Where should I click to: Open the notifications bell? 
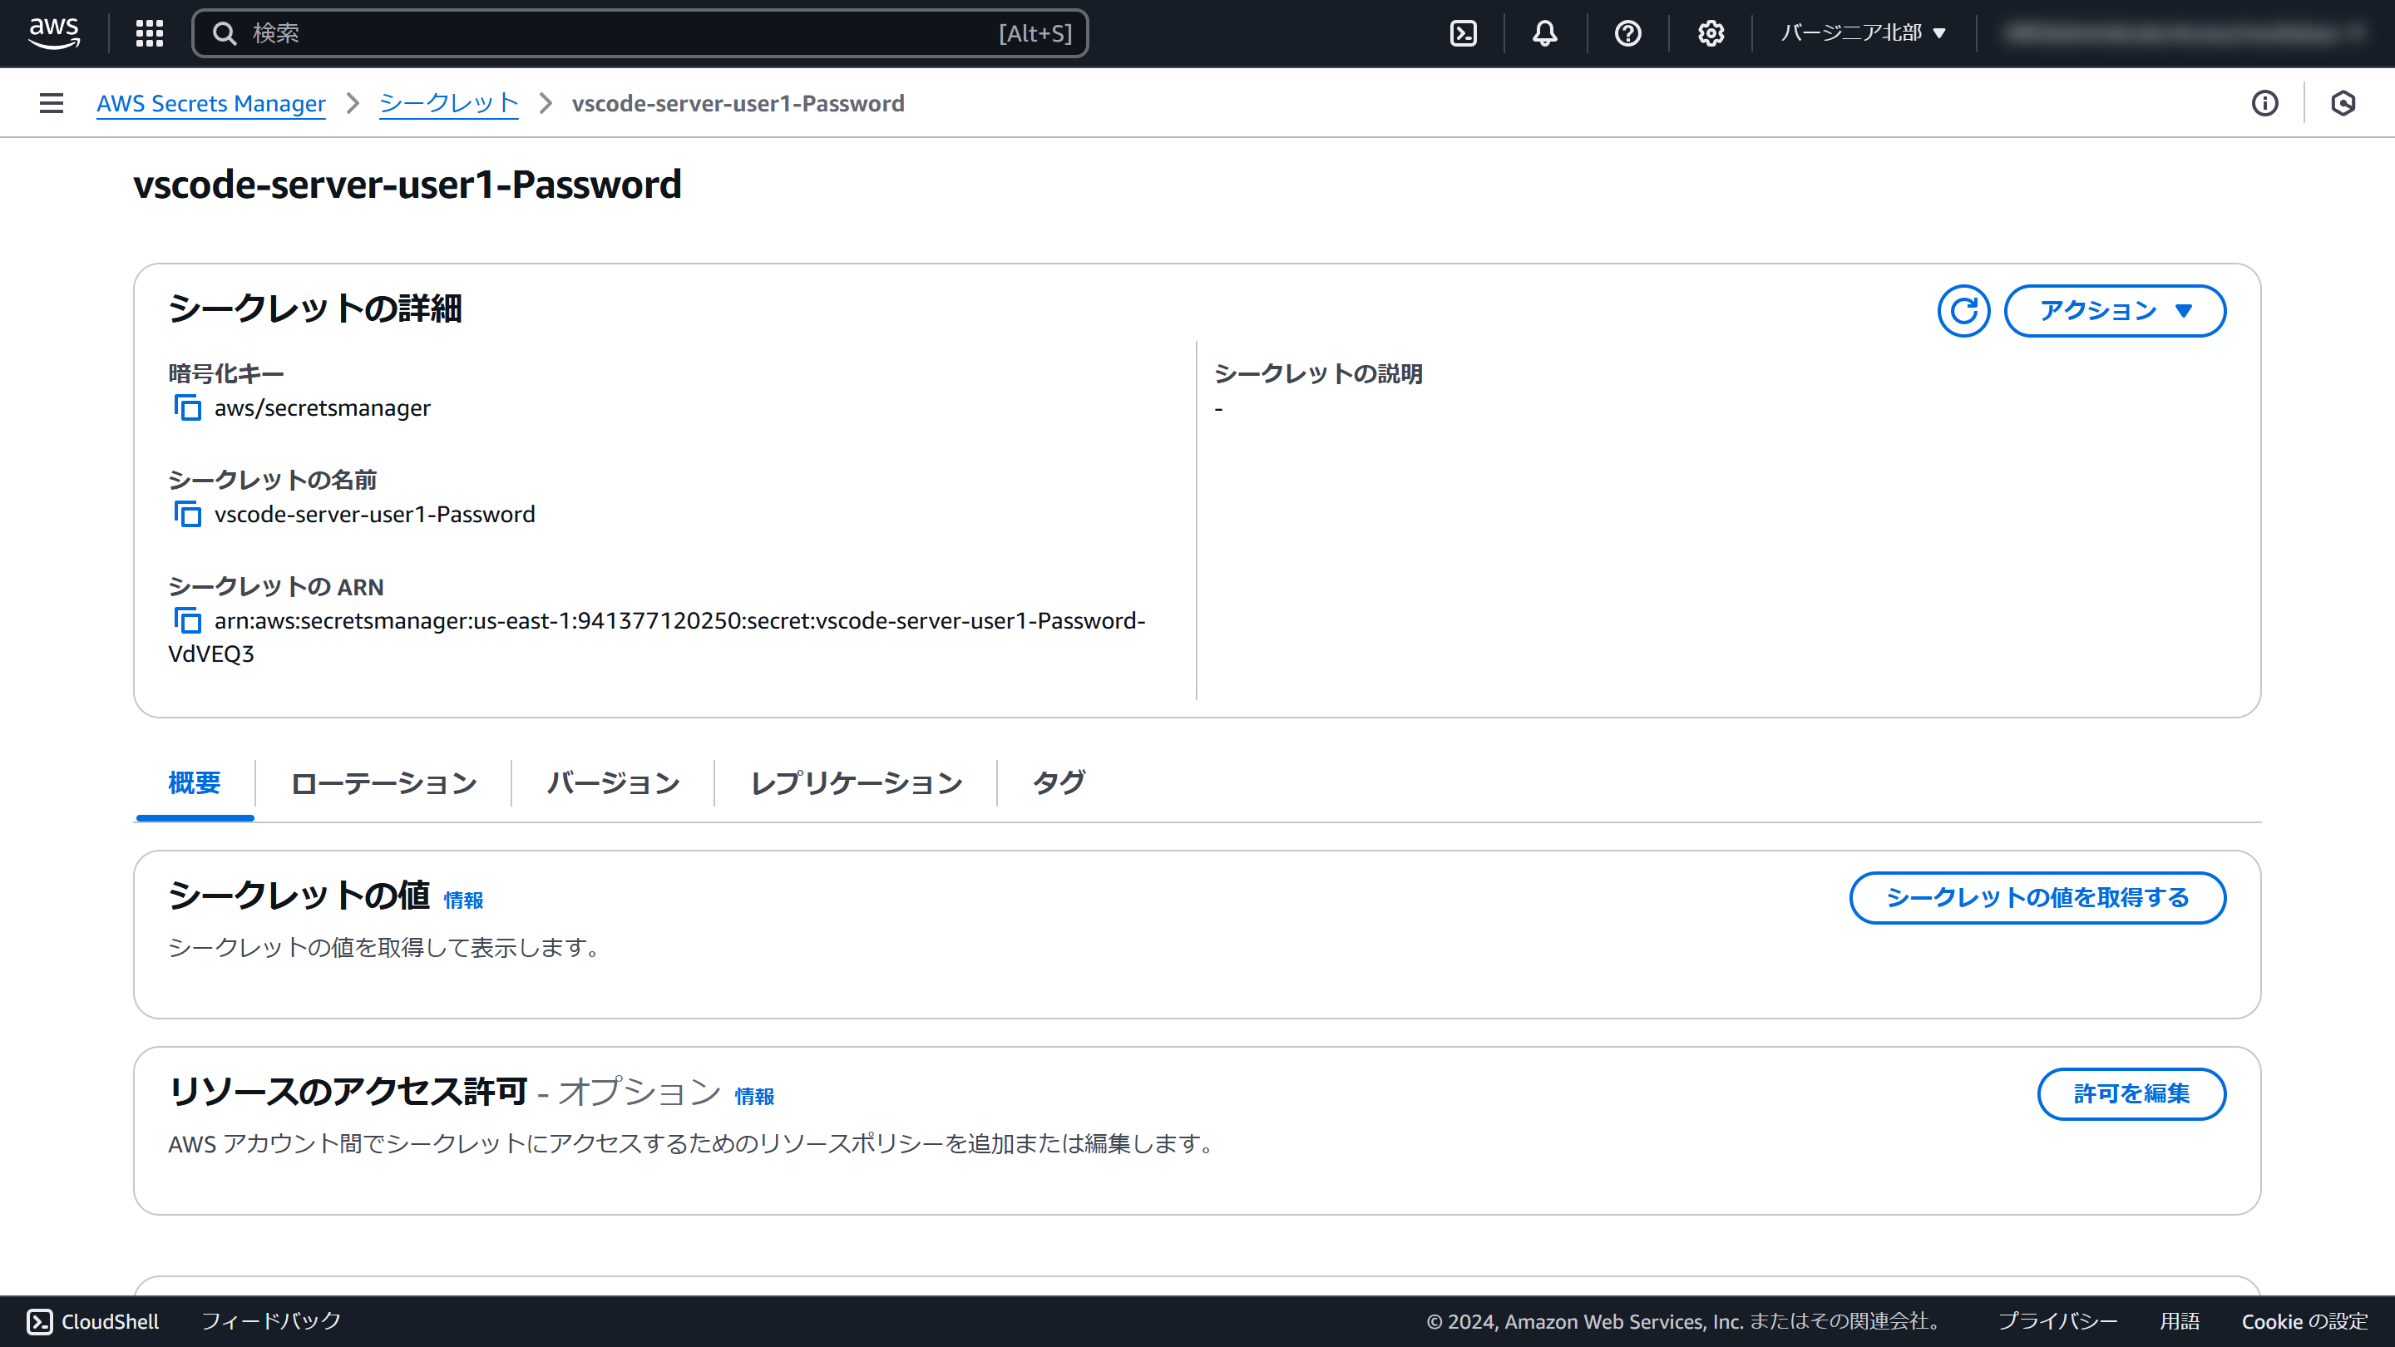tap(1544, 33)
